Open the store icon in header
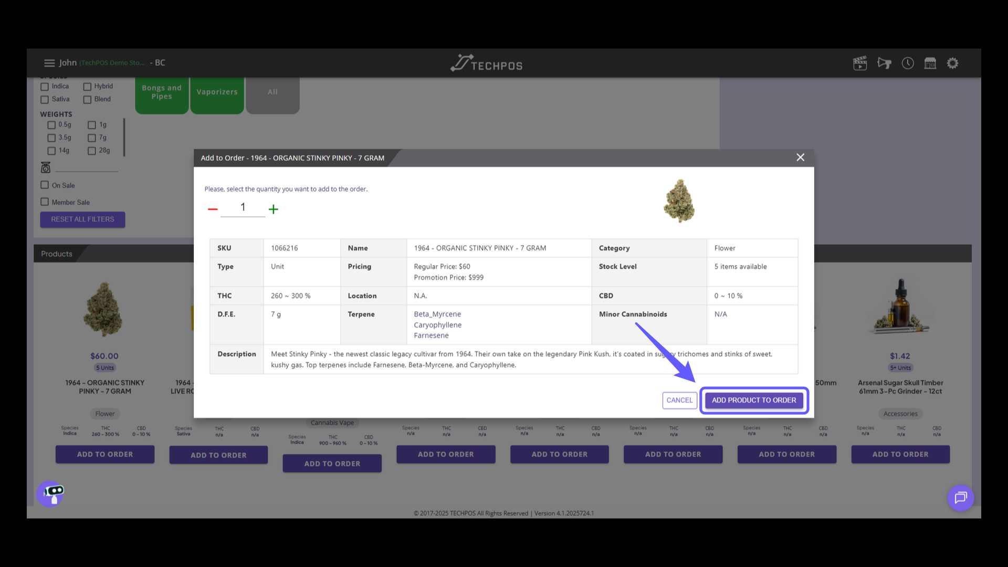 (930, 63)
